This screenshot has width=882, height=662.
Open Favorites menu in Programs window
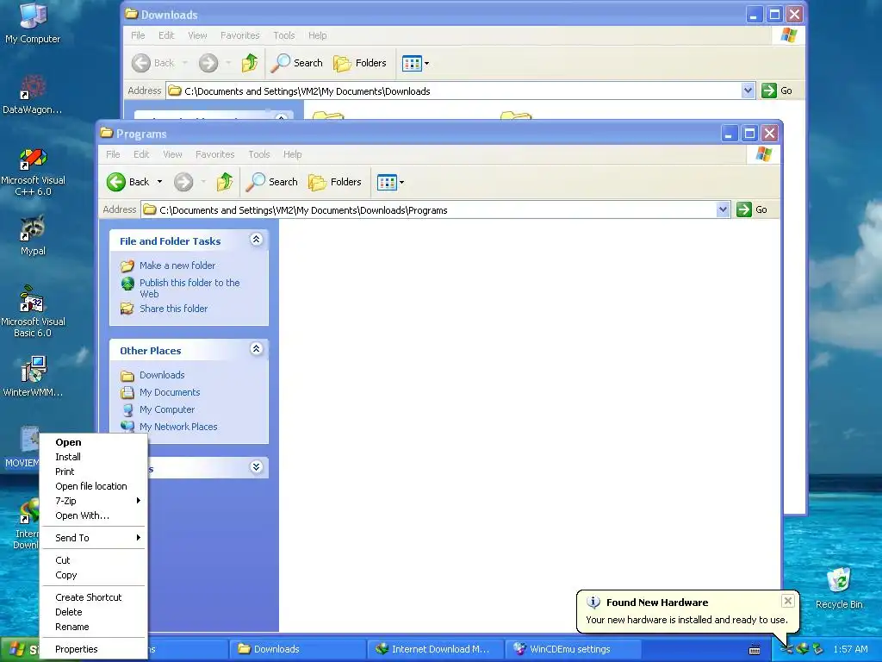(214, 154)
